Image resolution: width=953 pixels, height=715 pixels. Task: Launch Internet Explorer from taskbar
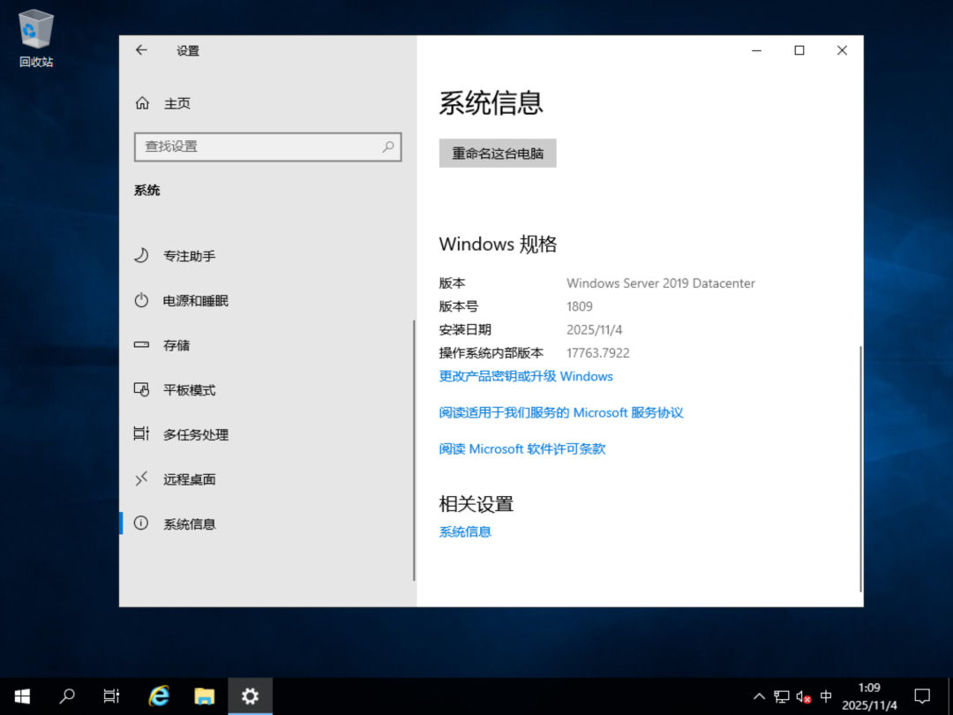click(x=159, y=696)
